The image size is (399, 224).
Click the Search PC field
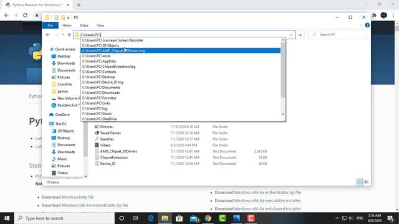click(x=337, y=35)
